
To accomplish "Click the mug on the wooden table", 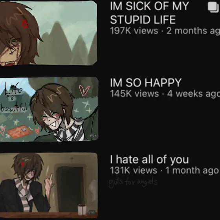I will coord(82,210).
